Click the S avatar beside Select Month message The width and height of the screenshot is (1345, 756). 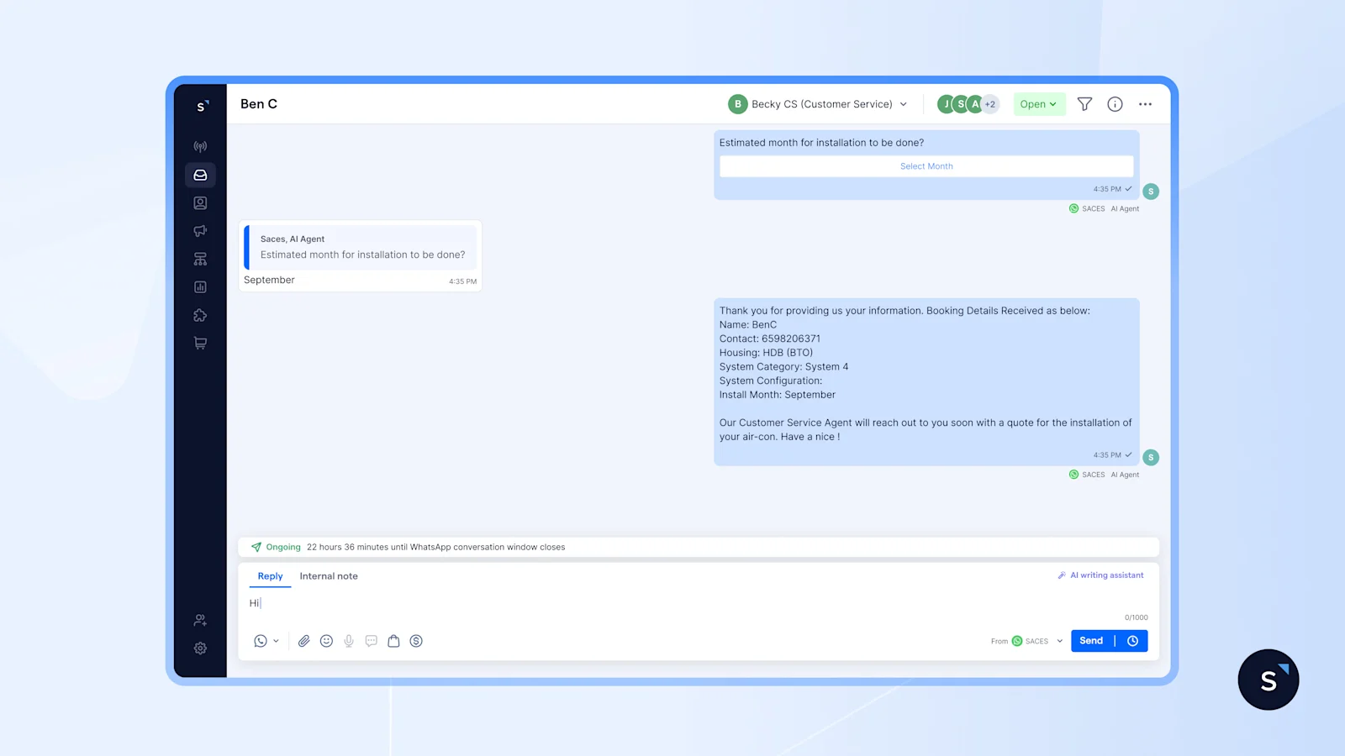1151,192
